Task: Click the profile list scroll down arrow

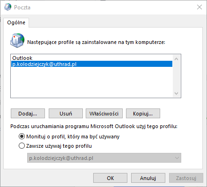Action: [x=177, y=93]
